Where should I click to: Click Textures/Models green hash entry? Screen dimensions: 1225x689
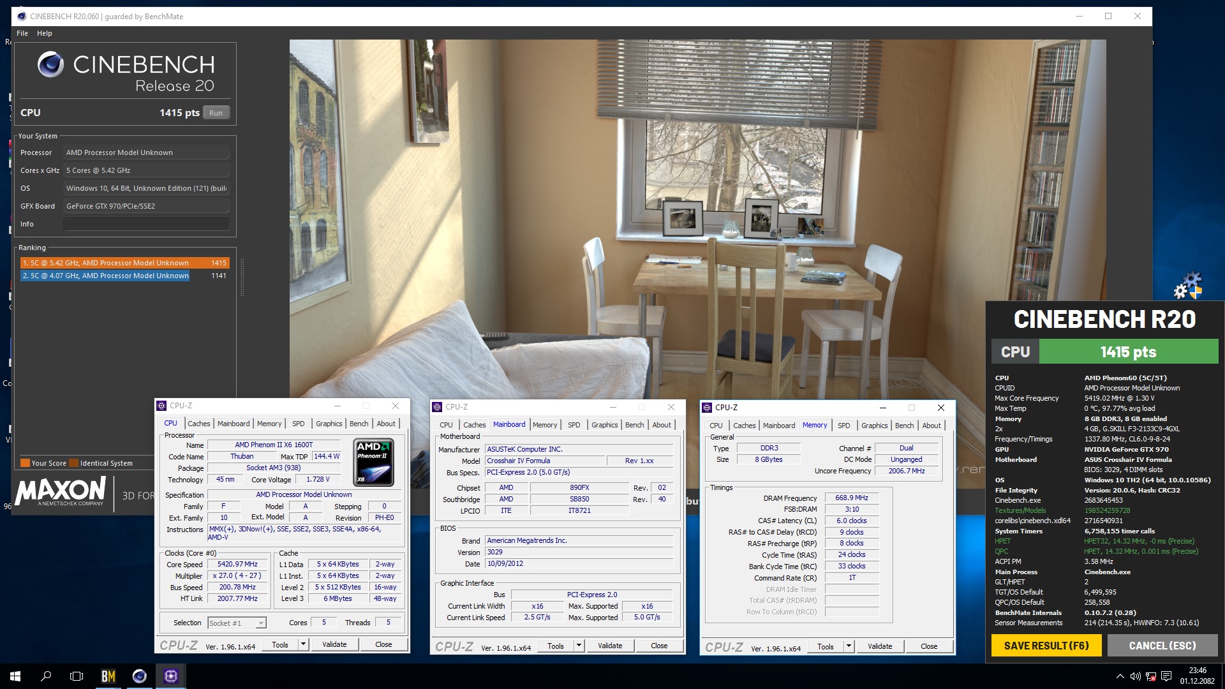click(x=1107, y=511)
